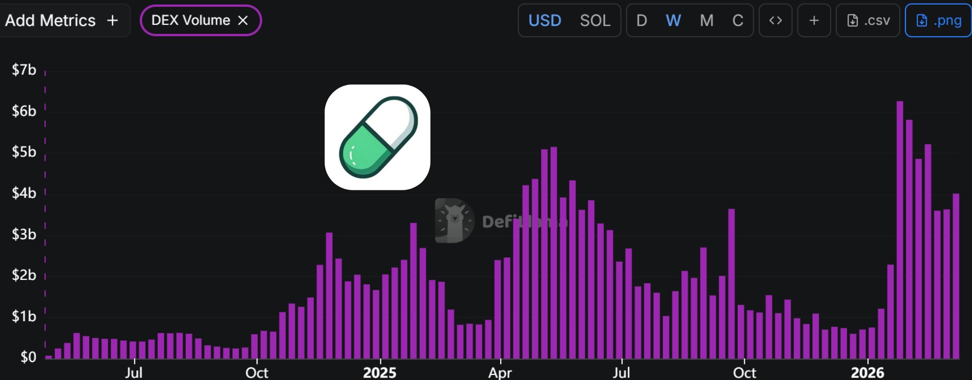Click the plus icon next to embed
Screen dimensions: 972x380
[814, 21]
